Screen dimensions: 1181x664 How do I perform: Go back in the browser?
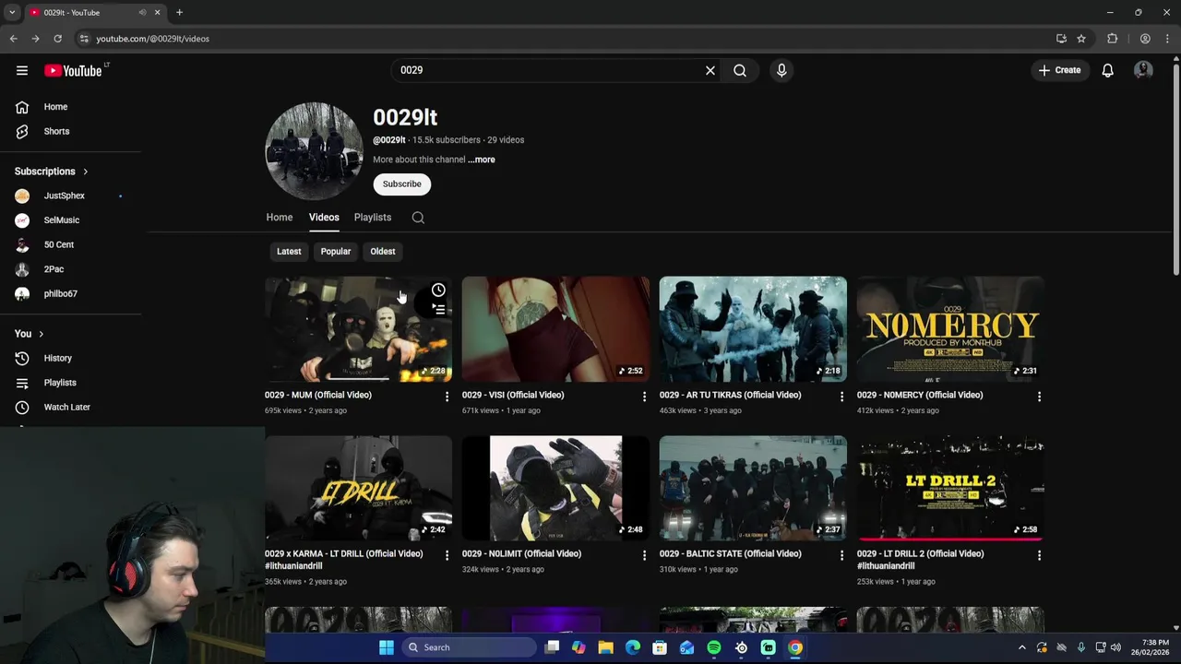point(13,39)
